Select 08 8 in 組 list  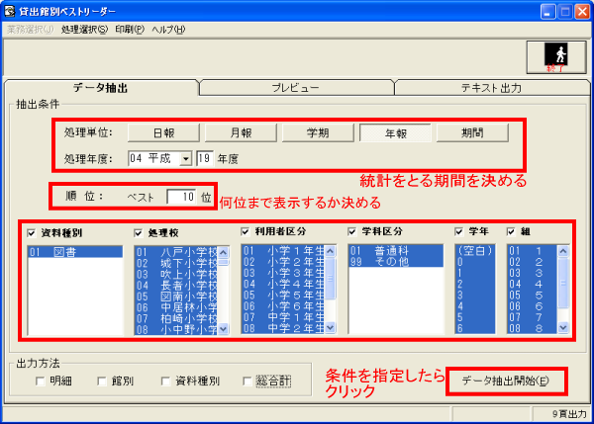pos(533,328)
